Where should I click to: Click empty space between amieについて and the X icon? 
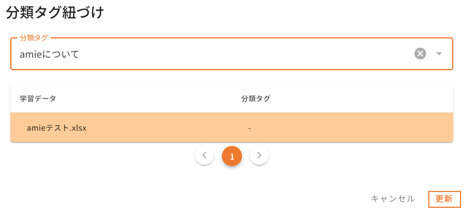click(x=245, y=54)
